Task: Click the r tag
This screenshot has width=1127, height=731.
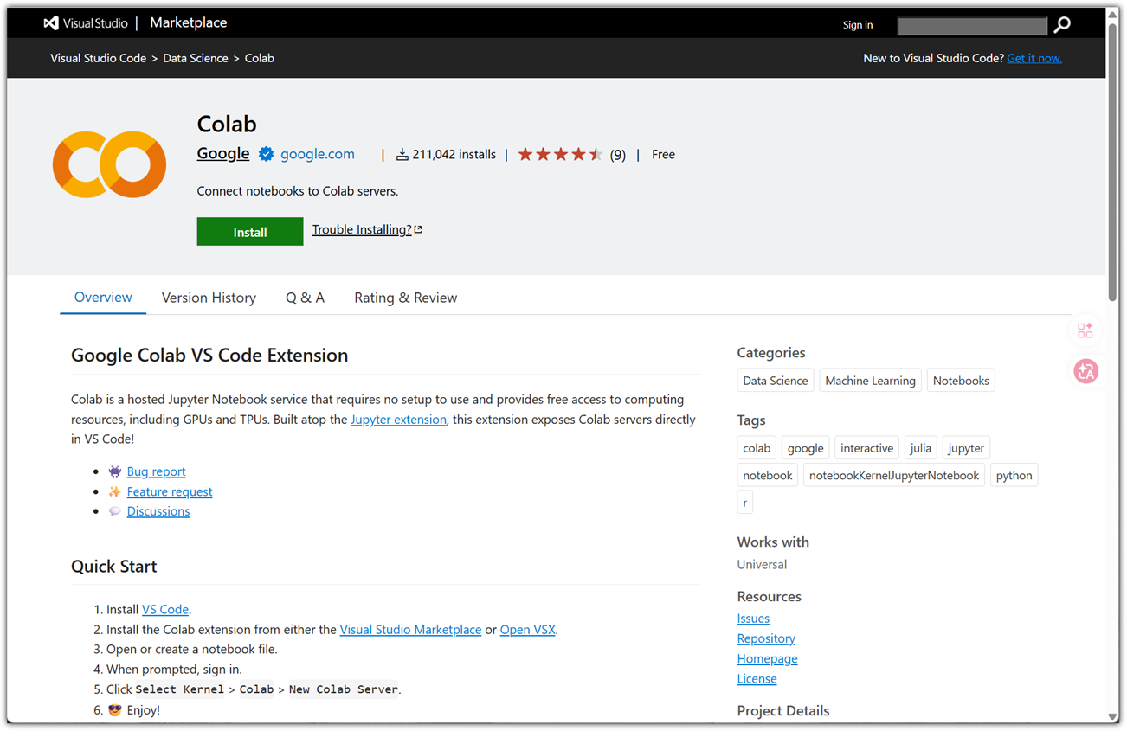Action: click(x=745, y=503)
